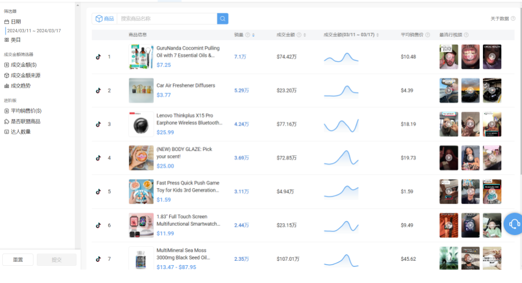Click the help icon next to 关于数据
Screen dimensions: 522x283
pos(513,19)
